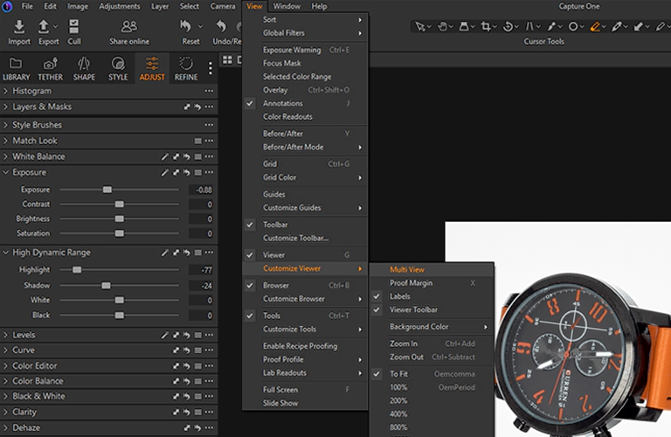Select Multi View menu entry
Screen dimensions: 671x437
(x=407, y=270)
